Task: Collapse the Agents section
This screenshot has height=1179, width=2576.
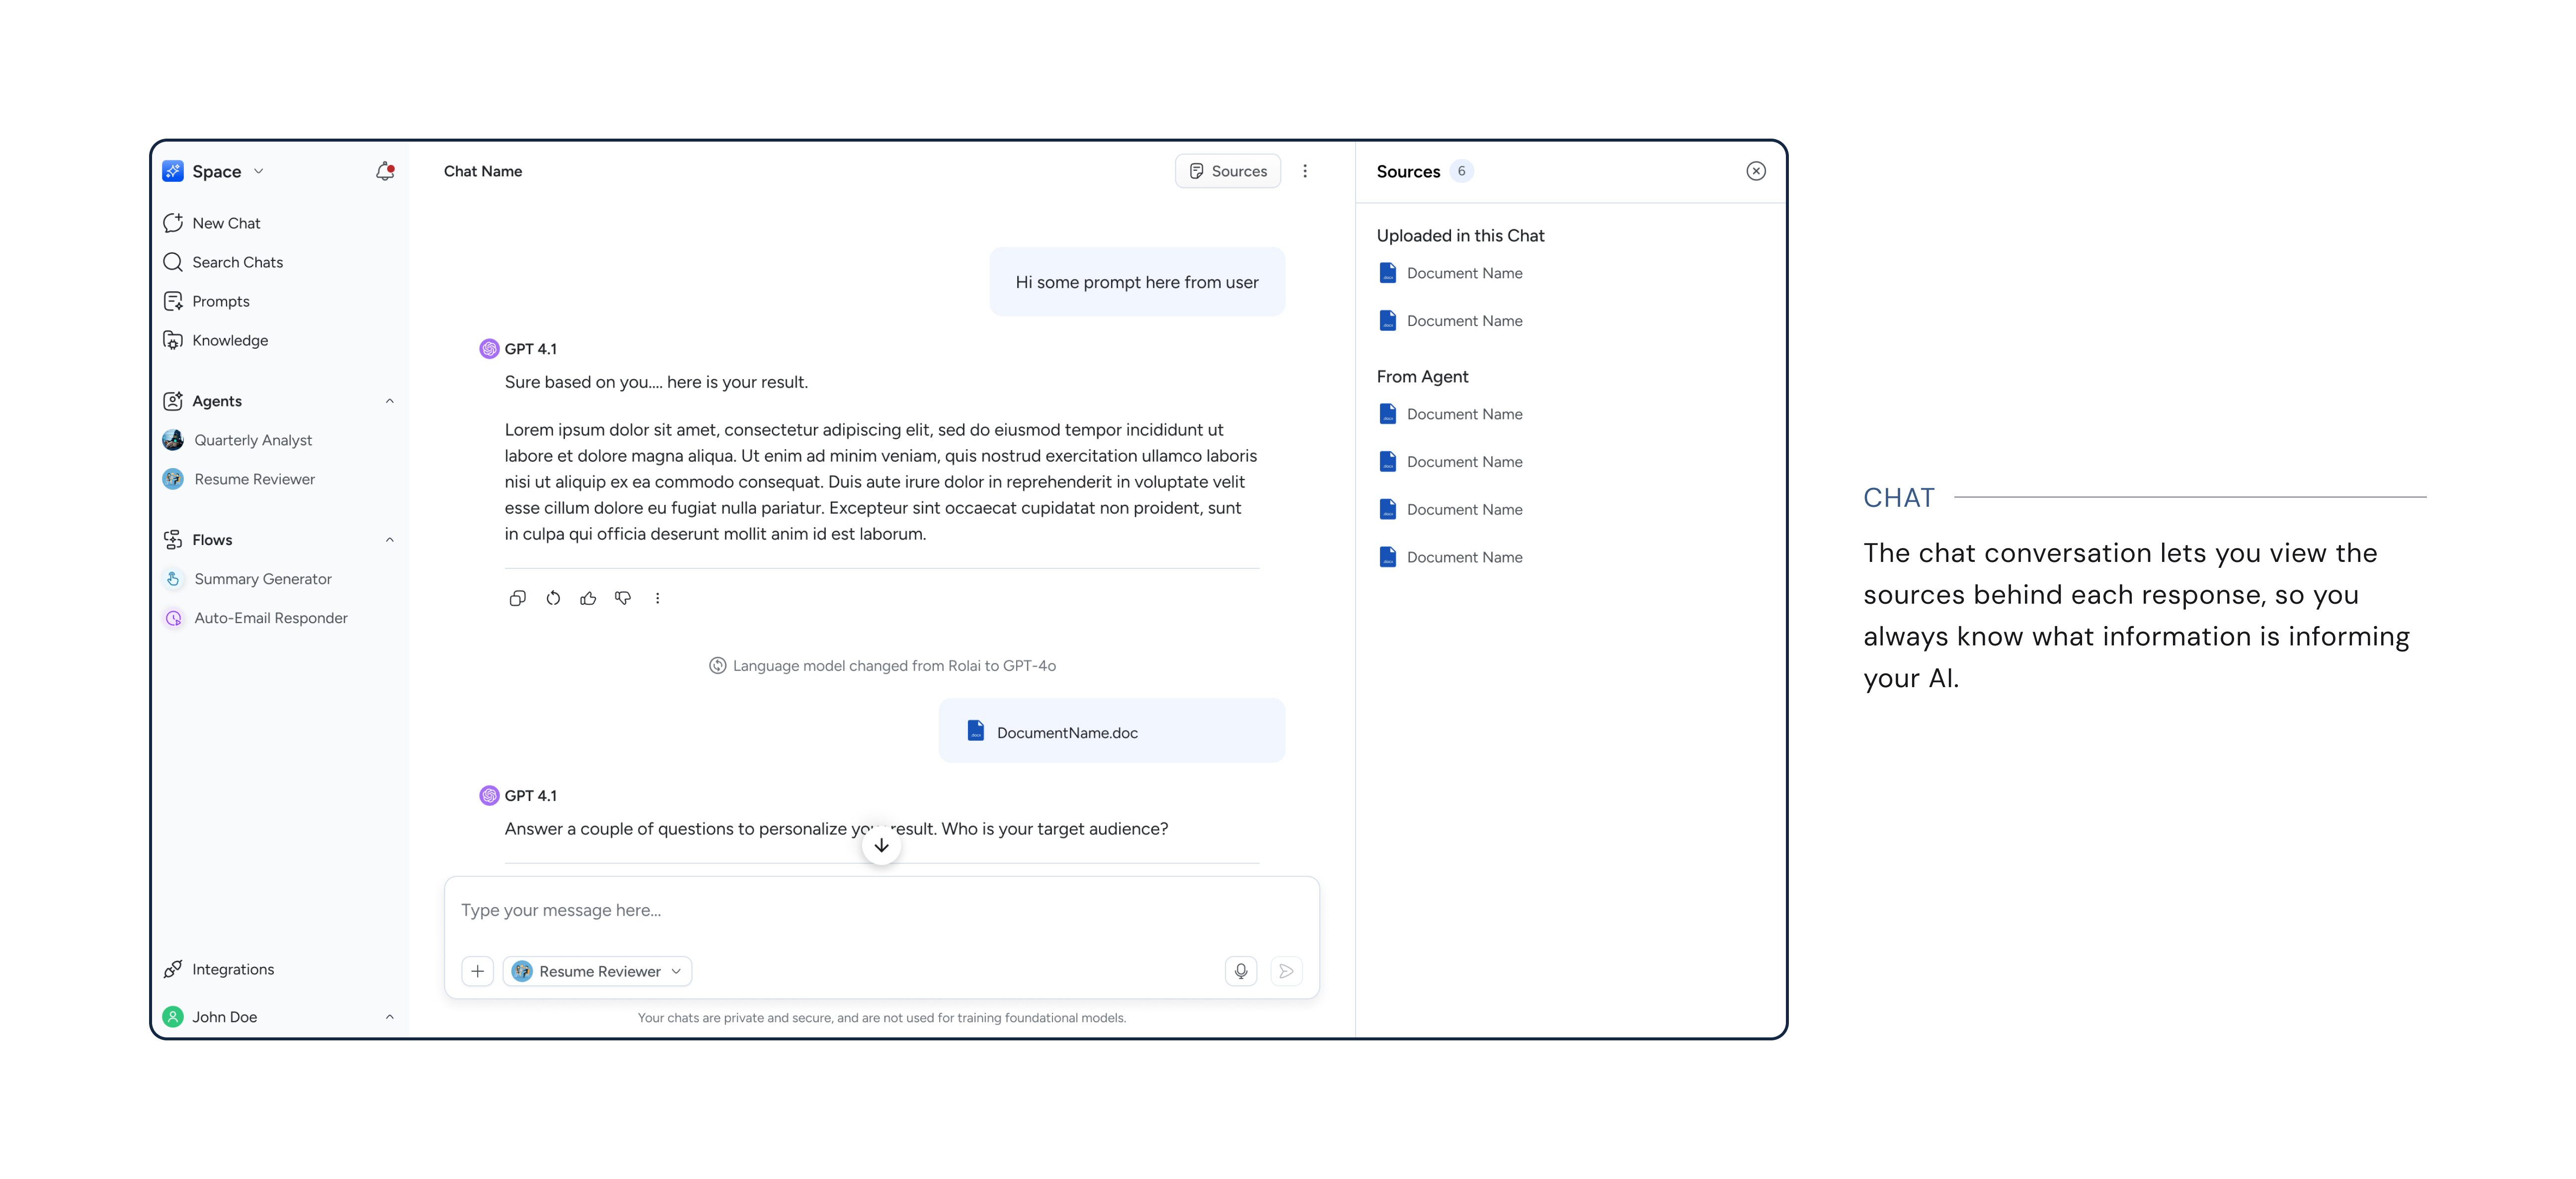Action: coord(389,400)
